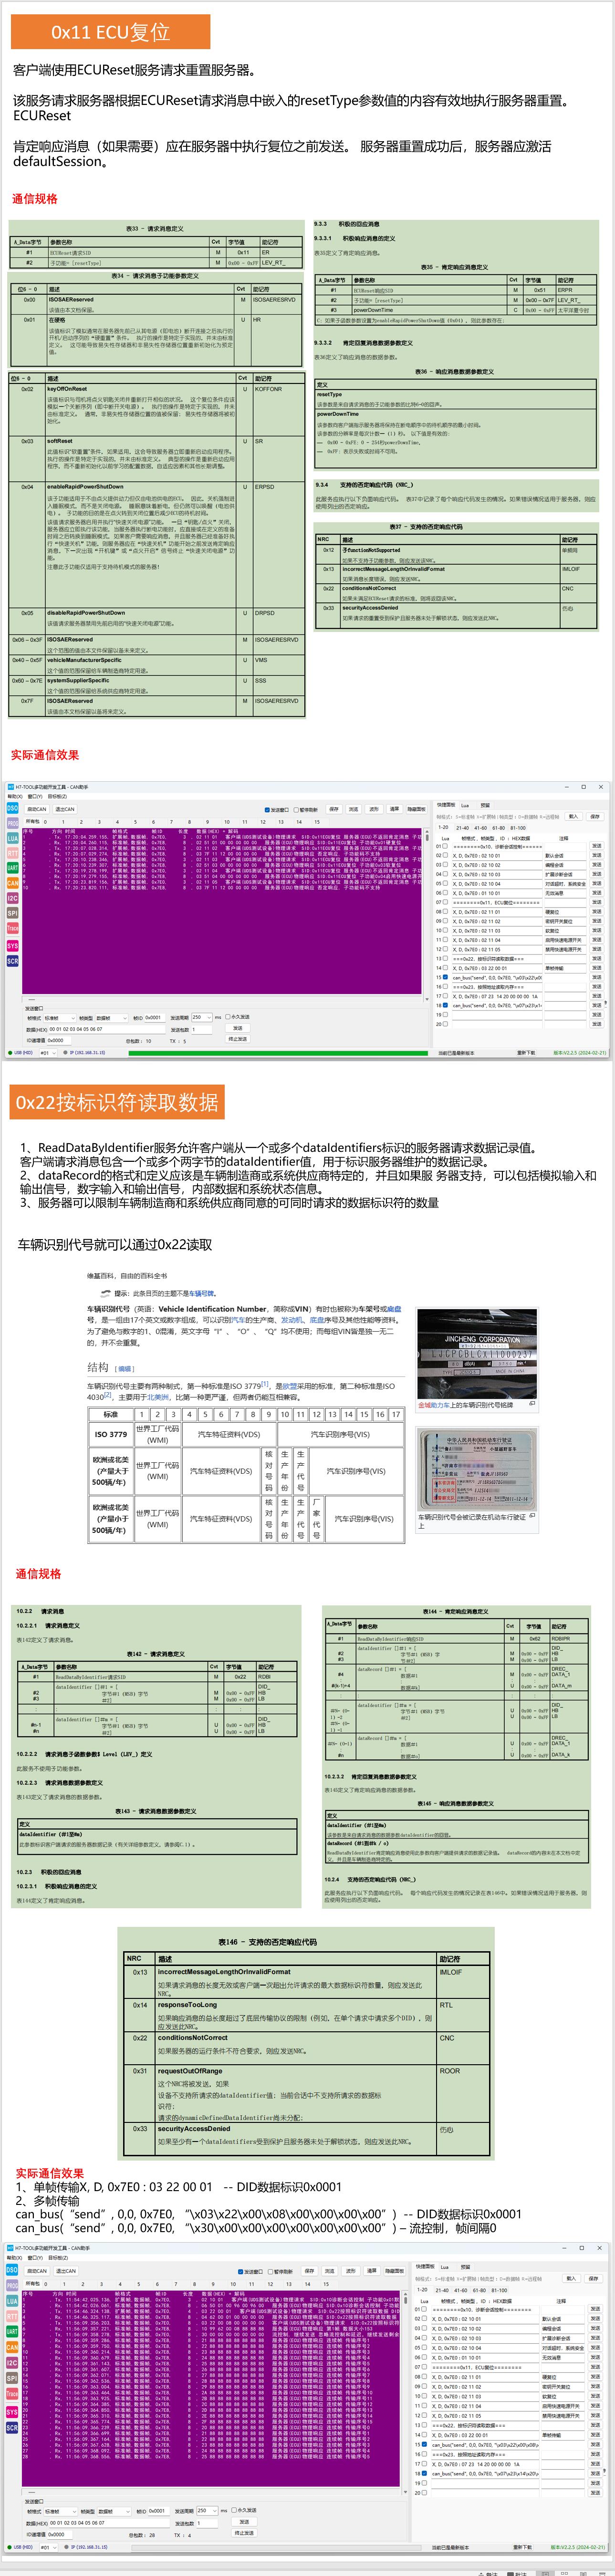Click 载入 button in first quick panel
Viewport: 615px width, 2576px height.
pyautogui.click(x=574, y=816)
